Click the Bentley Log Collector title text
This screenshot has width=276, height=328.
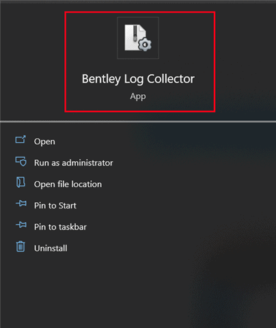138,79
